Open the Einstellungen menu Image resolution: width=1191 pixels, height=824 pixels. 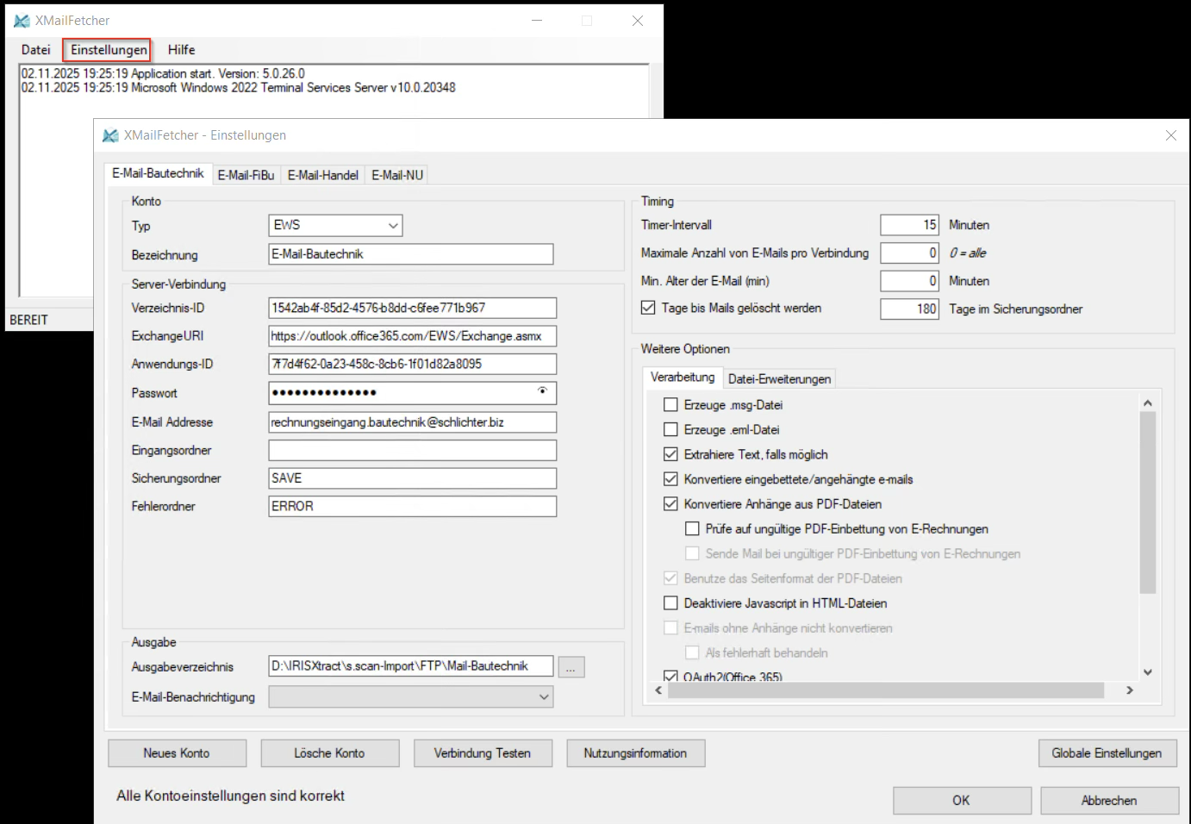click(x=109, y=50)
